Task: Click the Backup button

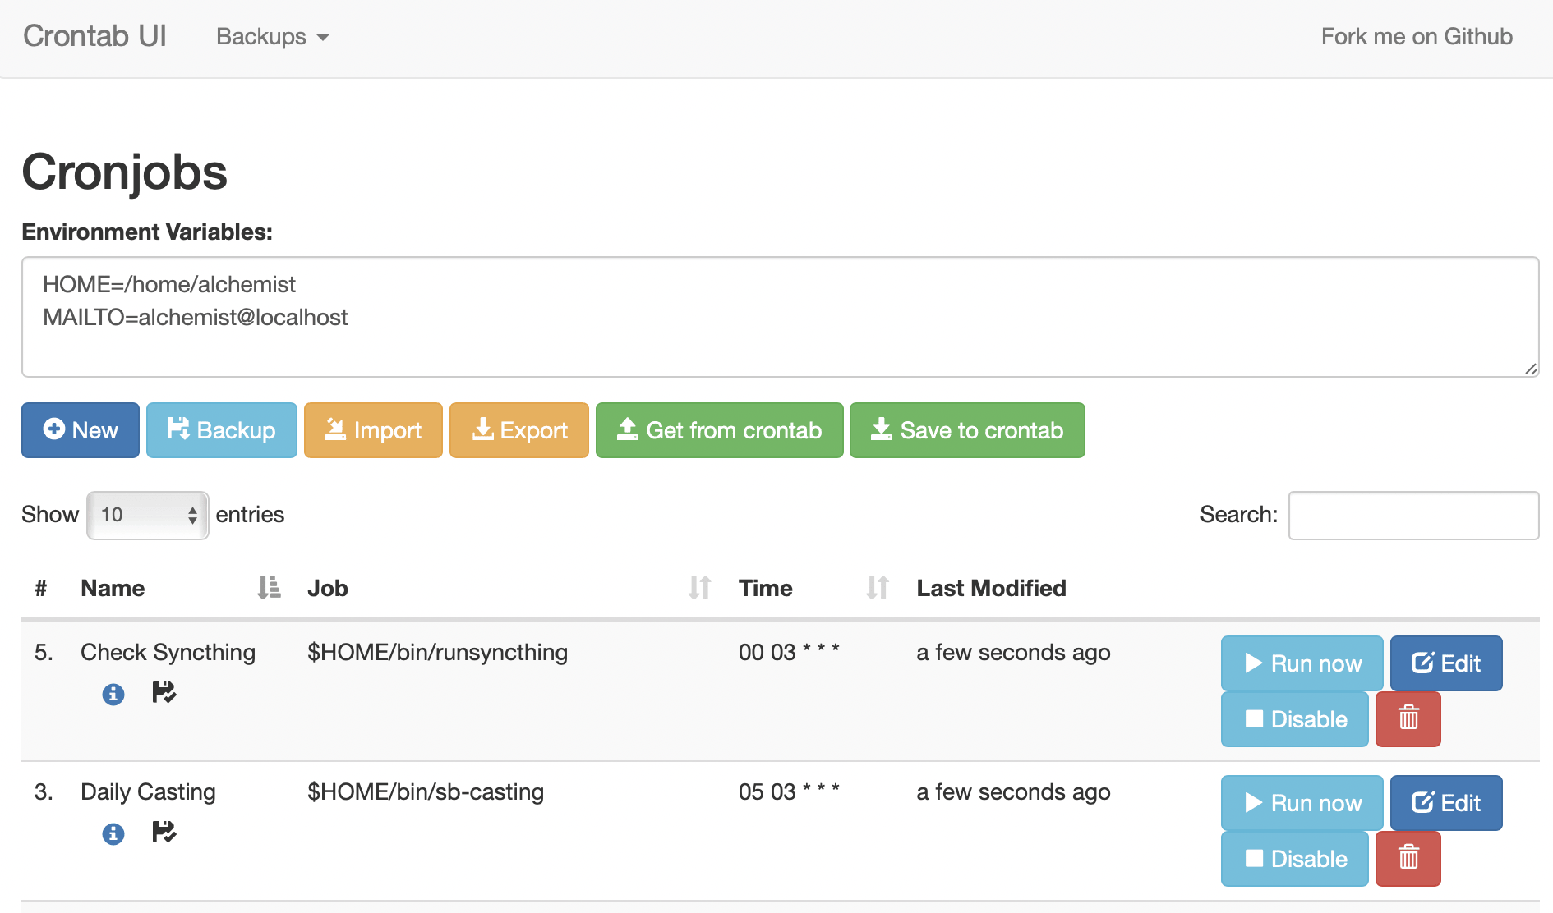Action: coord(222,430)
